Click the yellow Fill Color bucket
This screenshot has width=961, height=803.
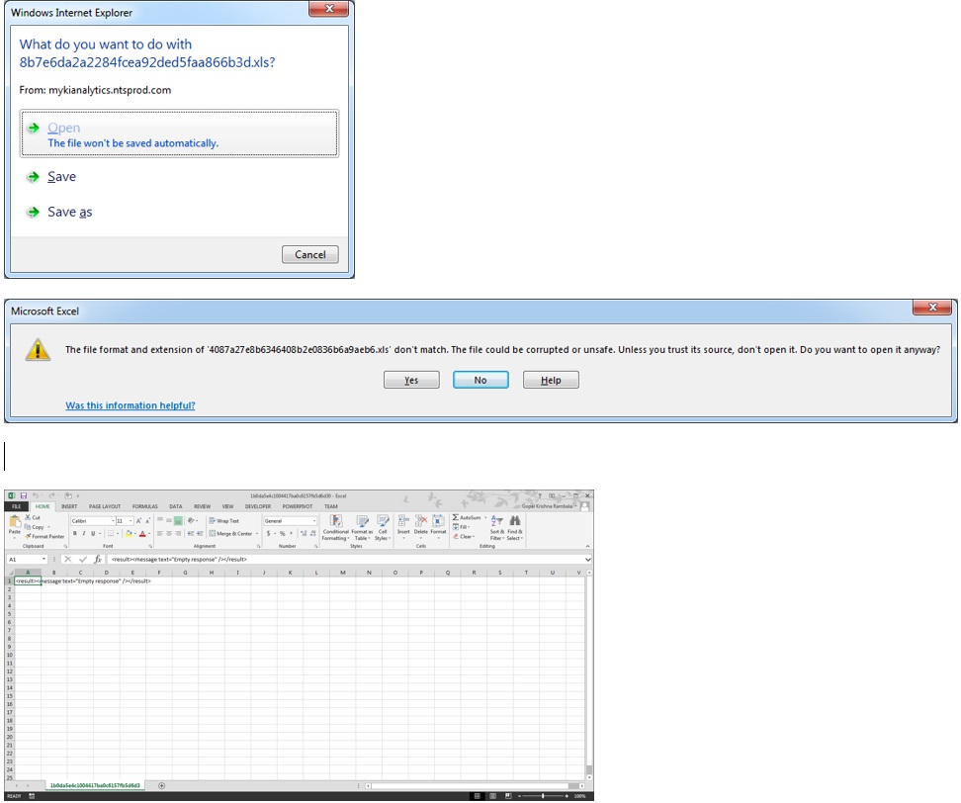(x=129, y=533)
